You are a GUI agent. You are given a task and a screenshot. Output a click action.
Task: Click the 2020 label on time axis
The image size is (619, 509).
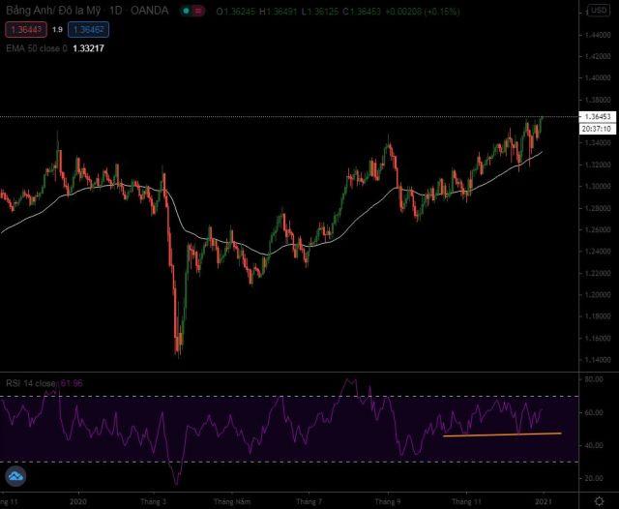[78, 502]
